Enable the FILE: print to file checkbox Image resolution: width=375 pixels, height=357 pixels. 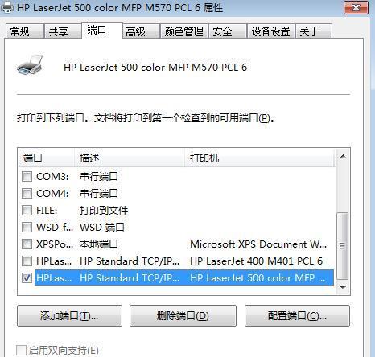tap(27, 210)
